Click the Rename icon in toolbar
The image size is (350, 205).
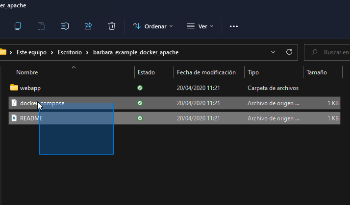(65, 26)
